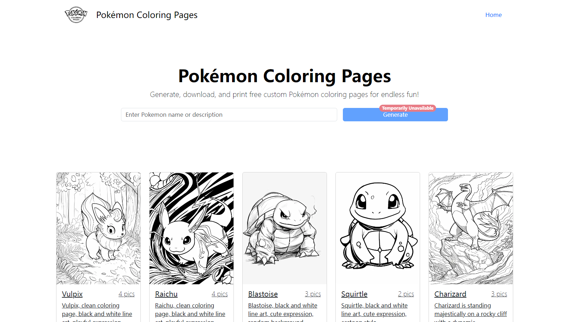This screenshot has height=322, width=588.
Task: Click Raichu's 4 pics link
Action: pos(220,294)
